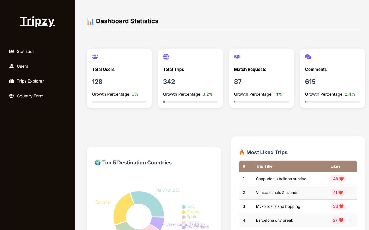369x230 pixels.
Task: Click the 27 likes heart badge
Action: [338, 220]
